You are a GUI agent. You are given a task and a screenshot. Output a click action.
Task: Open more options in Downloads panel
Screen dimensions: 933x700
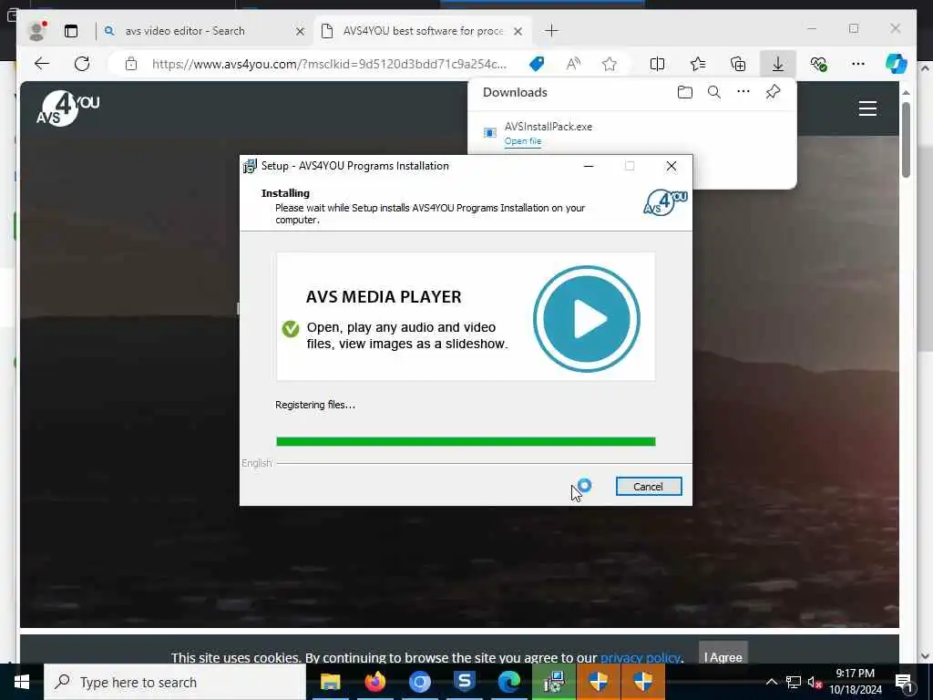743,92
